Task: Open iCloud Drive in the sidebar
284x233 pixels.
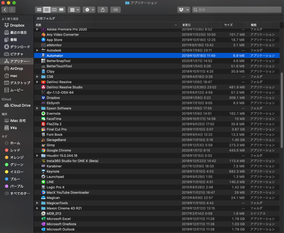Action: tap(17, 105)
